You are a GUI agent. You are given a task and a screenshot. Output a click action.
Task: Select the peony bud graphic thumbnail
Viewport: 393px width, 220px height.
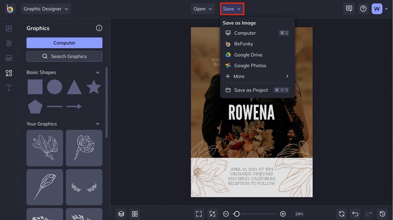pos(84,148)
